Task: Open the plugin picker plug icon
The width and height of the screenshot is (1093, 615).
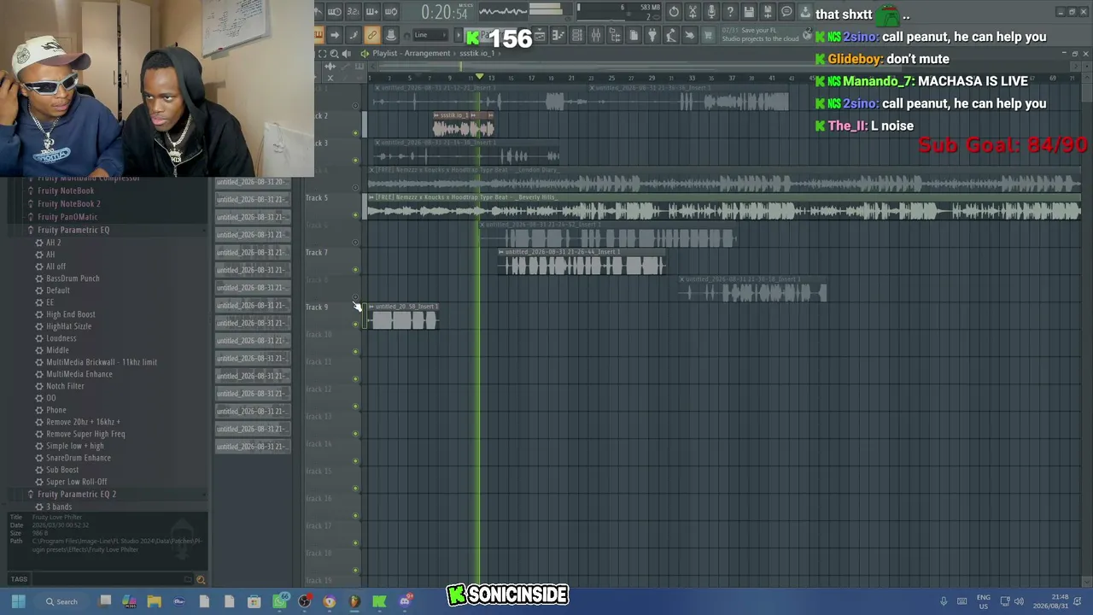Action: click(x=652, y=35)
